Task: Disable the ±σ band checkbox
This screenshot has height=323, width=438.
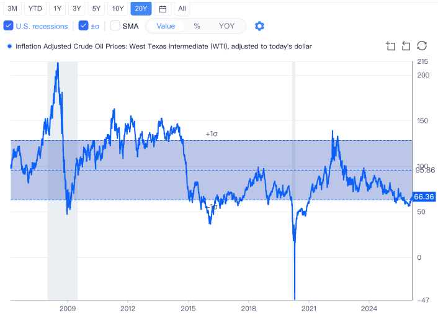Action: pyautogui.click(x=83, y=25)
